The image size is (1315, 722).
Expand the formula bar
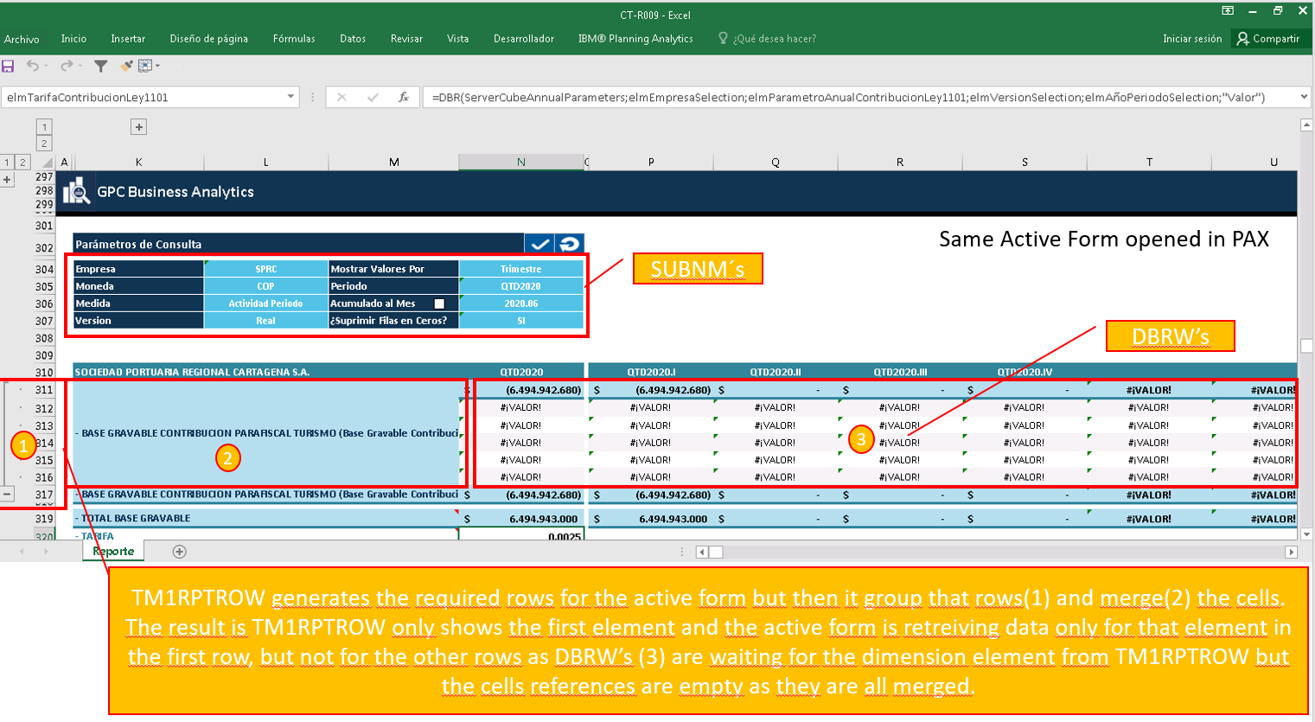click(x=1304, y=98)
